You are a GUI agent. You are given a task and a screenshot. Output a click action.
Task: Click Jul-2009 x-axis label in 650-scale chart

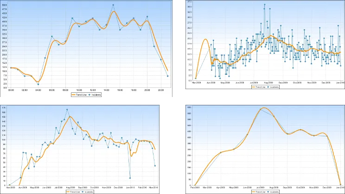(261, 188)
